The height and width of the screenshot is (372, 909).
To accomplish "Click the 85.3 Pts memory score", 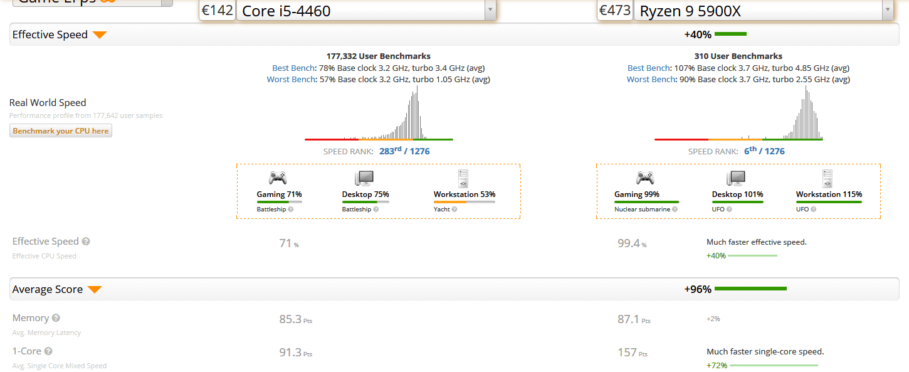I will (295, 319).
